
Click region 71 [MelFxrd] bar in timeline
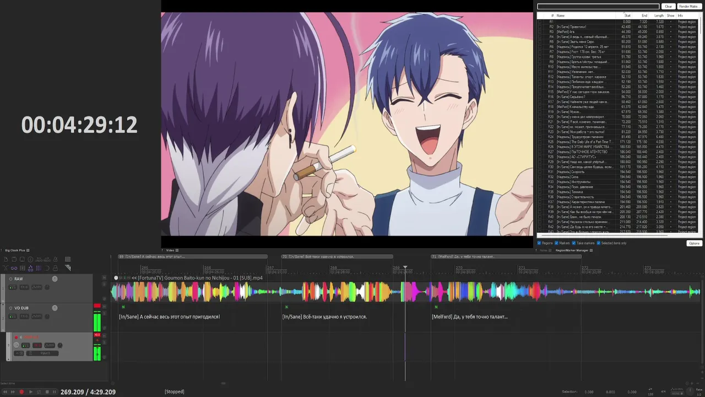(507, 256)
